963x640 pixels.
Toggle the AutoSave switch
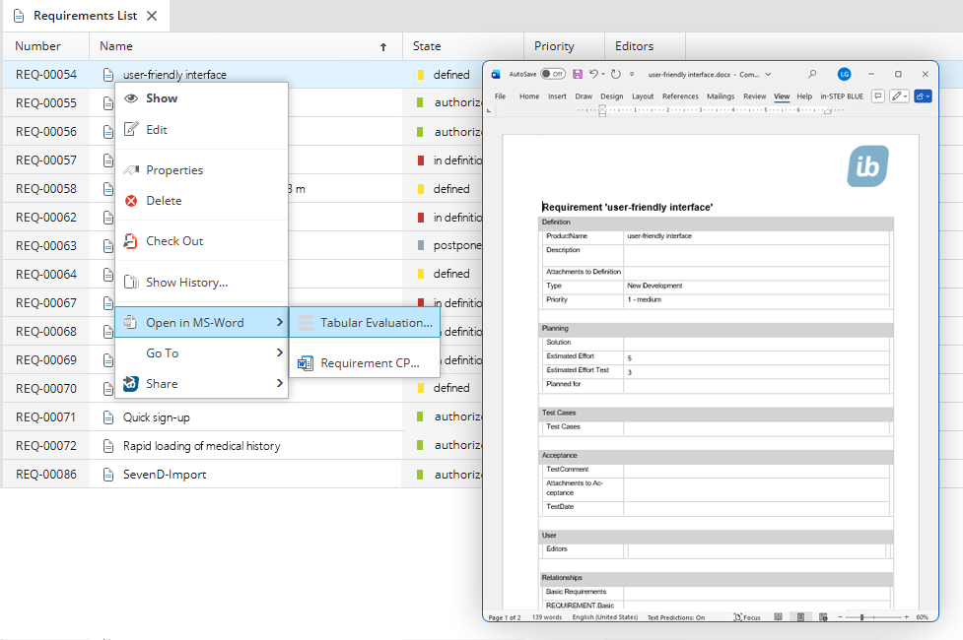click(x=553, y=74)
